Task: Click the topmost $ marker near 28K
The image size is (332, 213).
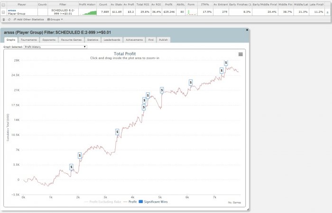Action: (226, 63)
